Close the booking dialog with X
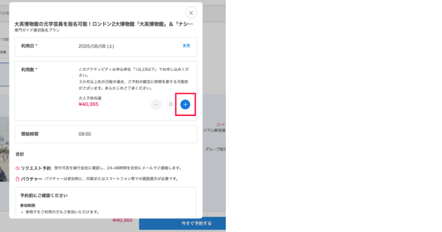The width and height of the screenshot is (442, 232). click(191, 13)
